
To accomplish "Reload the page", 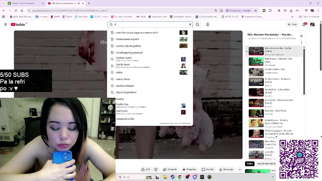I will (x=16, y=11).
